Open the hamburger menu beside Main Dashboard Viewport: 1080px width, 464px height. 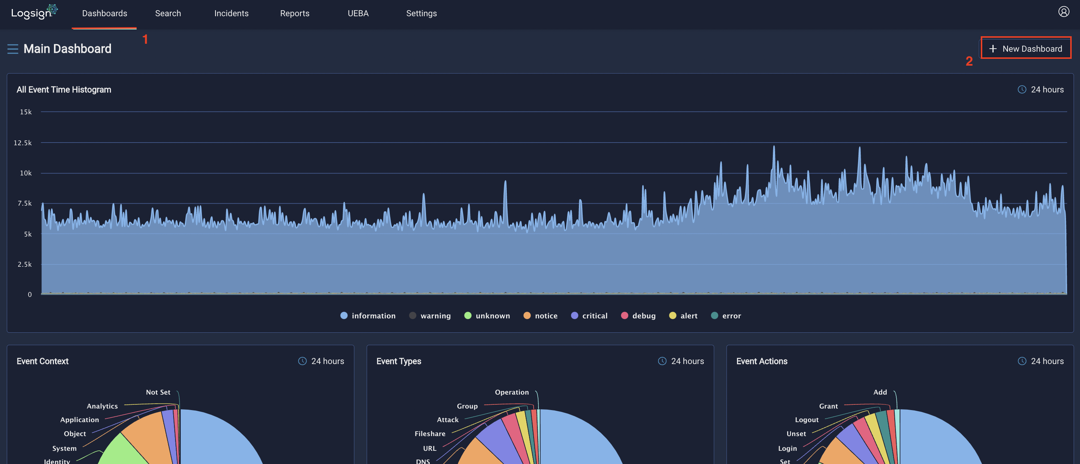[12, 49]
